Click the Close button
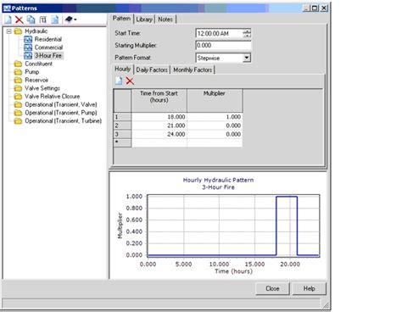The height and width of the screenshot is (312, 402). [x=272, y=288]
